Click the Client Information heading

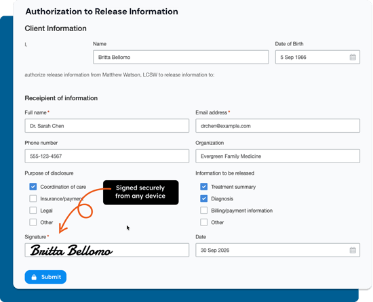56,28
